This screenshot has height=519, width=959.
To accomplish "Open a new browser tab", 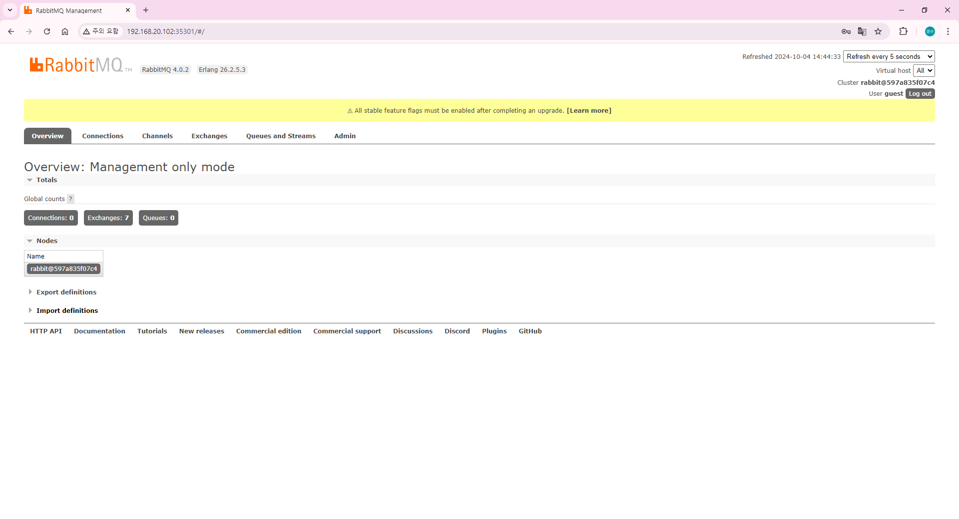I will (x=146, y=10).
